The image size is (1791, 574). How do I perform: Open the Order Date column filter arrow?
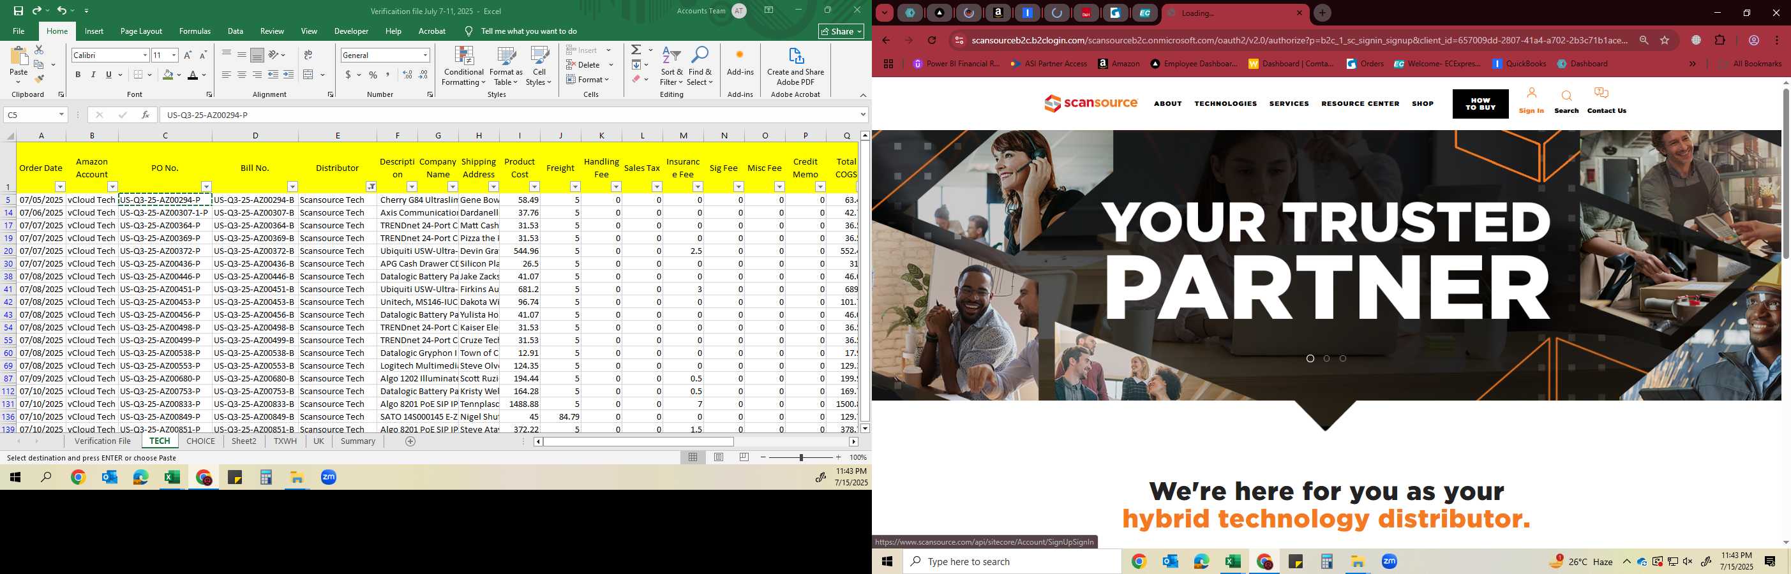[60, 186]
